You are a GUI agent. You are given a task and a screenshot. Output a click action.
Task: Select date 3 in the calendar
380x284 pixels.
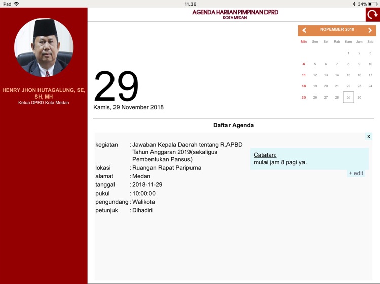[x=370, y=53]
